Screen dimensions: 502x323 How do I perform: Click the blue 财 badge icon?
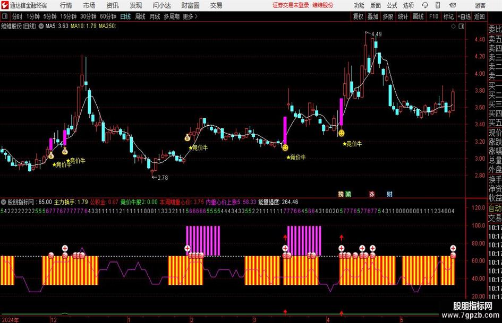389,194
